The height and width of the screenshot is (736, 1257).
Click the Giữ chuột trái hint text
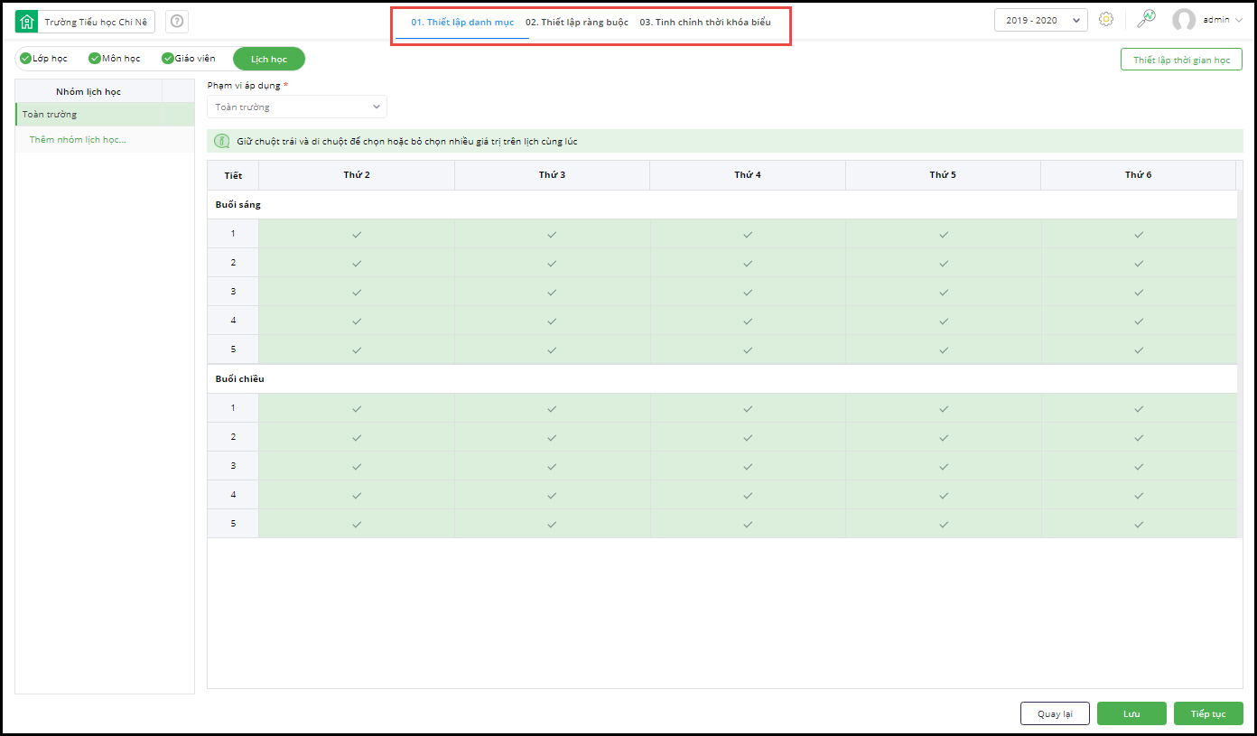[x=407, y=141]
